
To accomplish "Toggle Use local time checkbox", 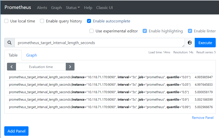I will (x=6, y=21).
